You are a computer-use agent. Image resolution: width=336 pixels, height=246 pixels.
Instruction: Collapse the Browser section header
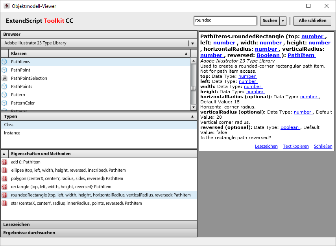[99, 35]
